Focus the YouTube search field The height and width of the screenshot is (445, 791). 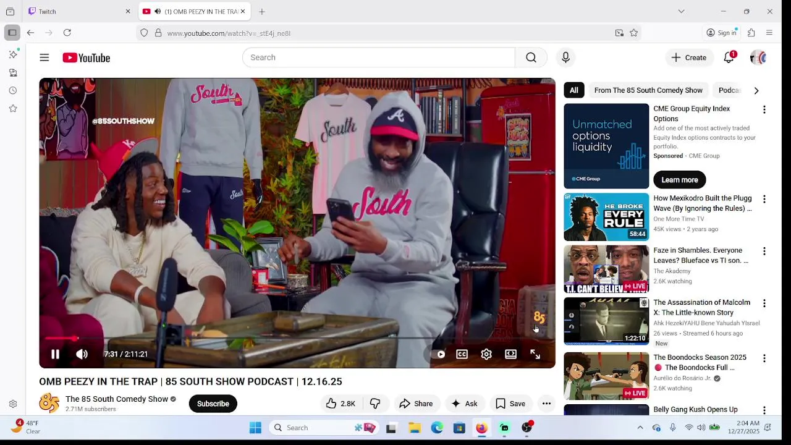(x=378, y=57)
